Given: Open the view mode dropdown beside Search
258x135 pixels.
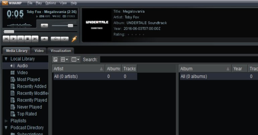Looking at the screenshot, I should [x=64, y=59].
